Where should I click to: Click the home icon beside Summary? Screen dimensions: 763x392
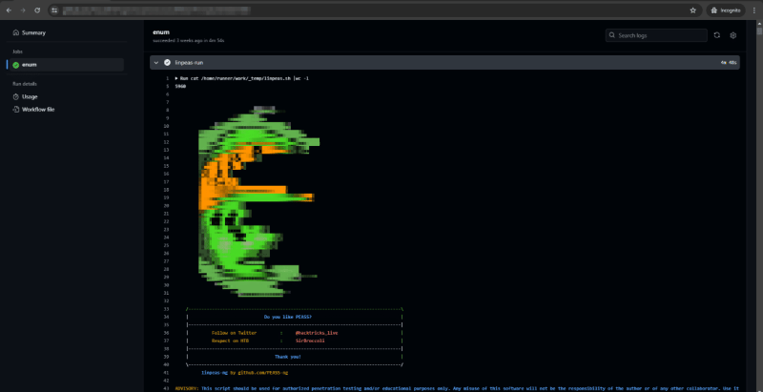point(16,32)
